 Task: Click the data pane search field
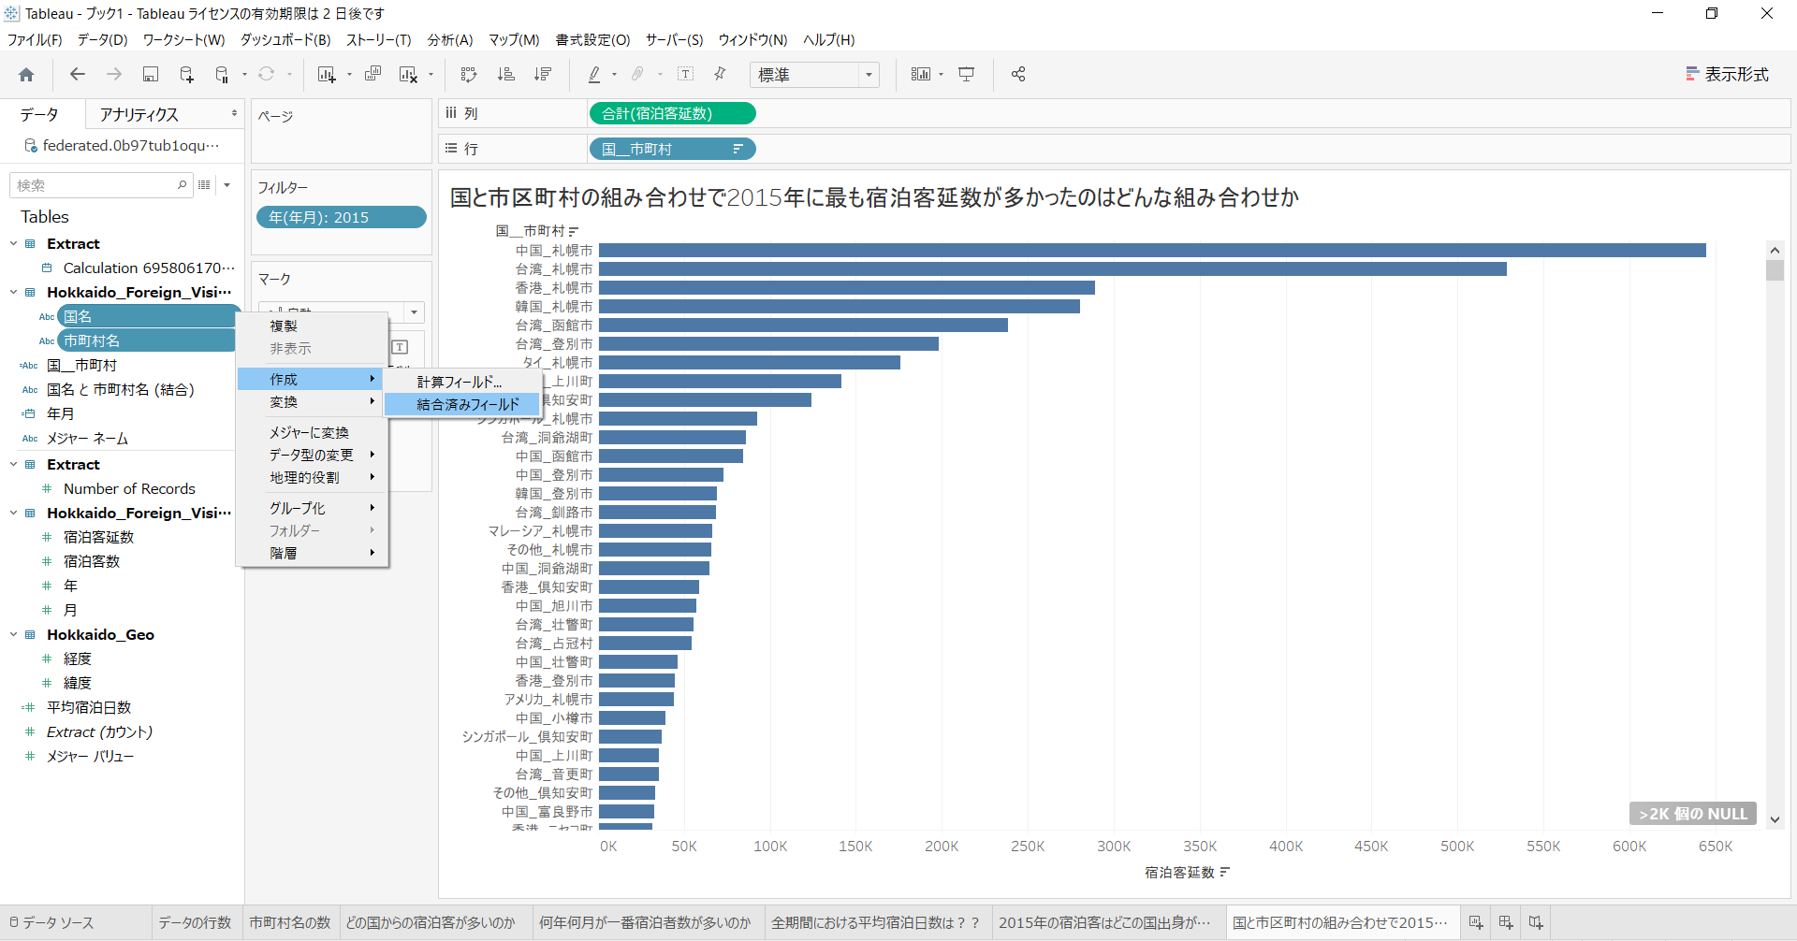(x=101, y=186)
